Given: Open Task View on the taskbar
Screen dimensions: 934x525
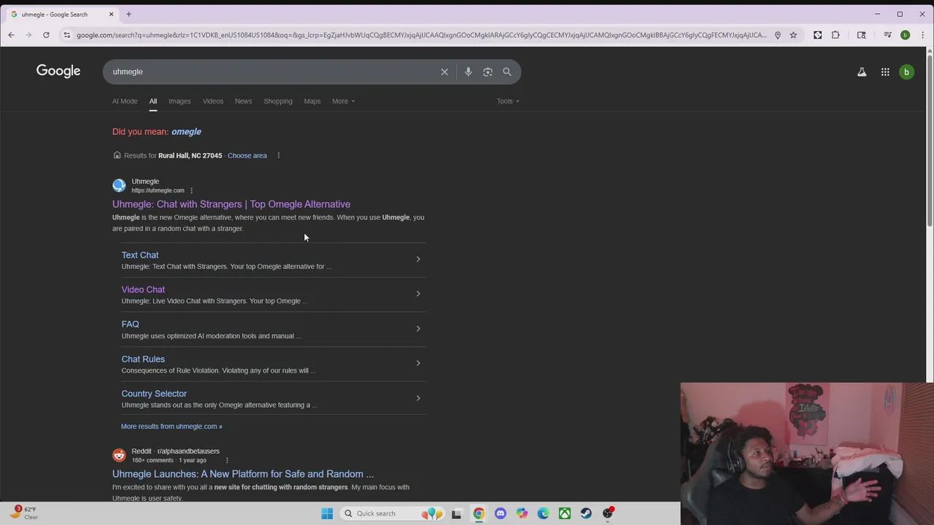Looking at the screenshot, I should pos(457,513).
